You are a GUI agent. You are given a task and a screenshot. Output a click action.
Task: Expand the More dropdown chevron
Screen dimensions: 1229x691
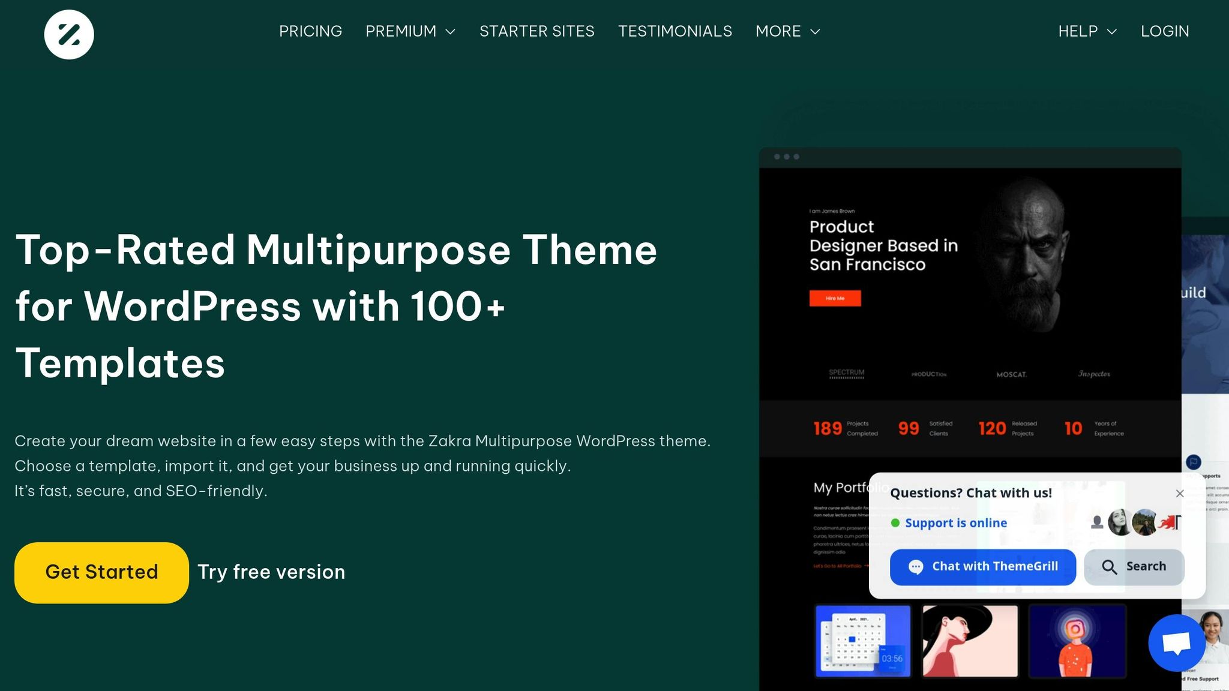pos(815,32)
